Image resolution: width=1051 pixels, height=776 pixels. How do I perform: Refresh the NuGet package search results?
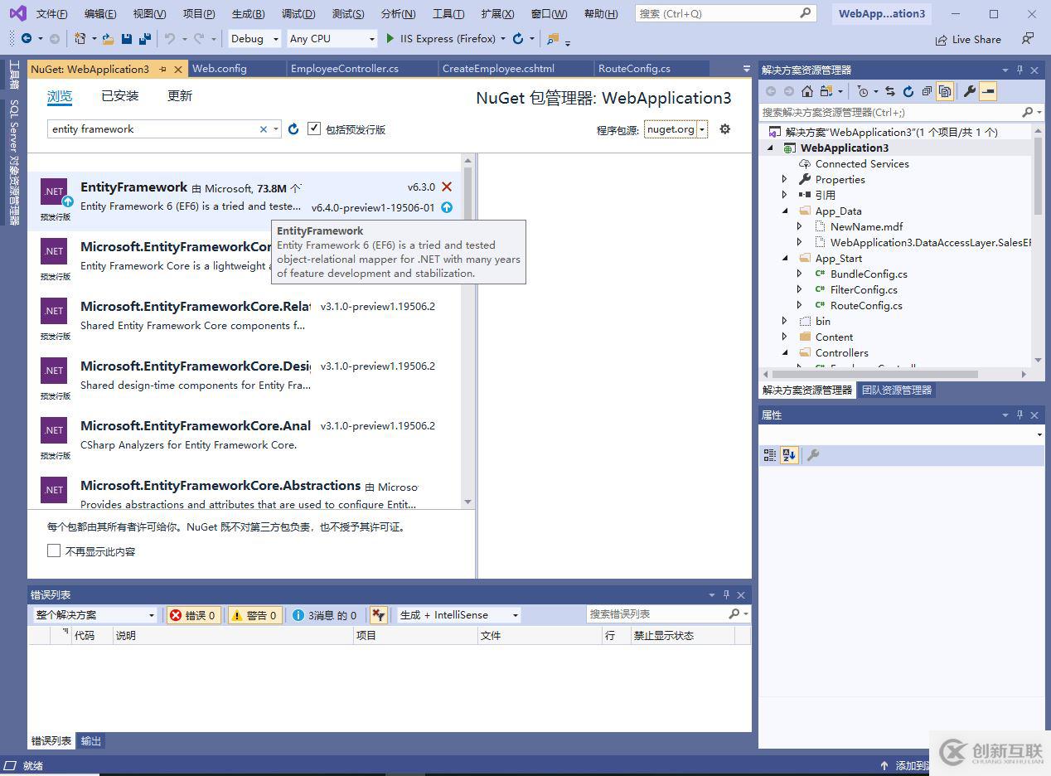[x=293, y=129]
